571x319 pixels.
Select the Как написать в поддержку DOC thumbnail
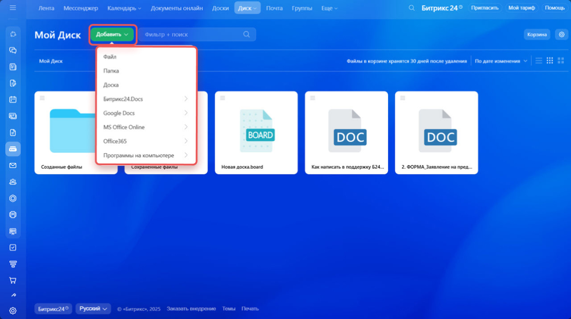point(348,131)
